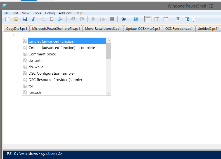Run the selection with the toolbar icon
The image size is (221, 159).
(x=103, y=19)
